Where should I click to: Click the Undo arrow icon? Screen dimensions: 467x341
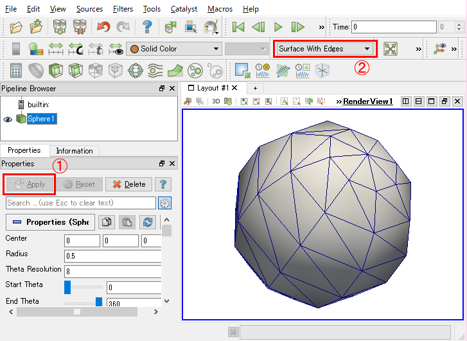pos(103,27)
